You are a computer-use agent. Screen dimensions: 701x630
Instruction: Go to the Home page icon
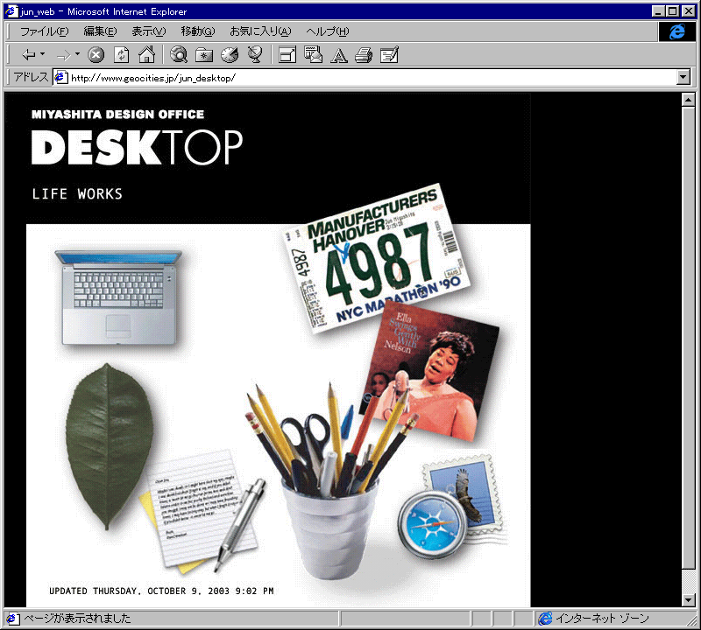point(146,55)
